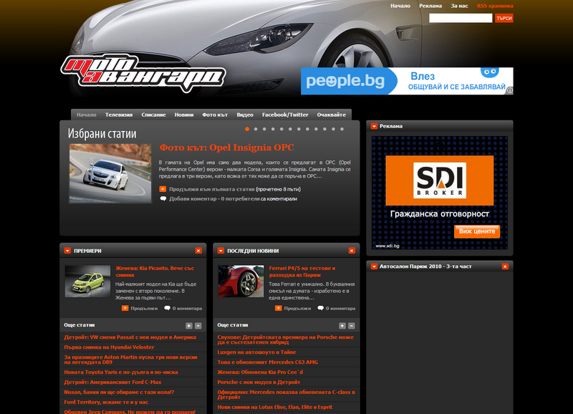Screen dimensions: 573x414
Task: Open 'Това е обновеният Mercedes C63 AMG'
Action: coord(267,362)
